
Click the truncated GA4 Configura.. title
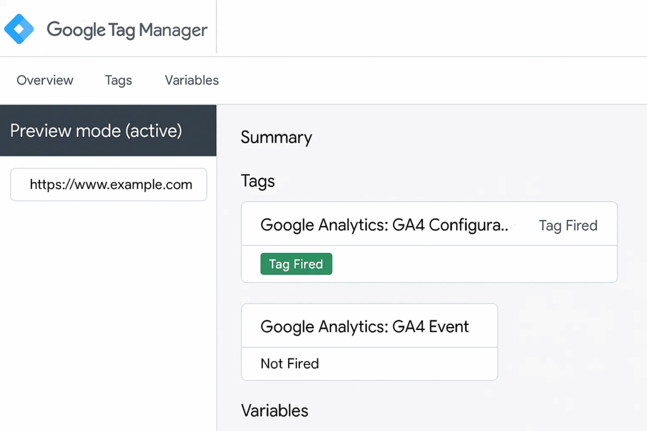point(384,225)
